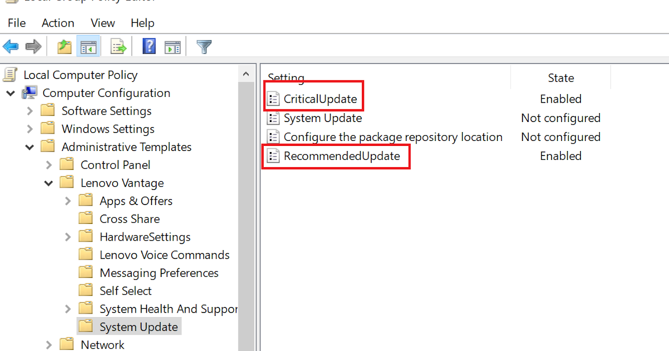Expand the HardwareSettings node

click(x=68, y=237)
